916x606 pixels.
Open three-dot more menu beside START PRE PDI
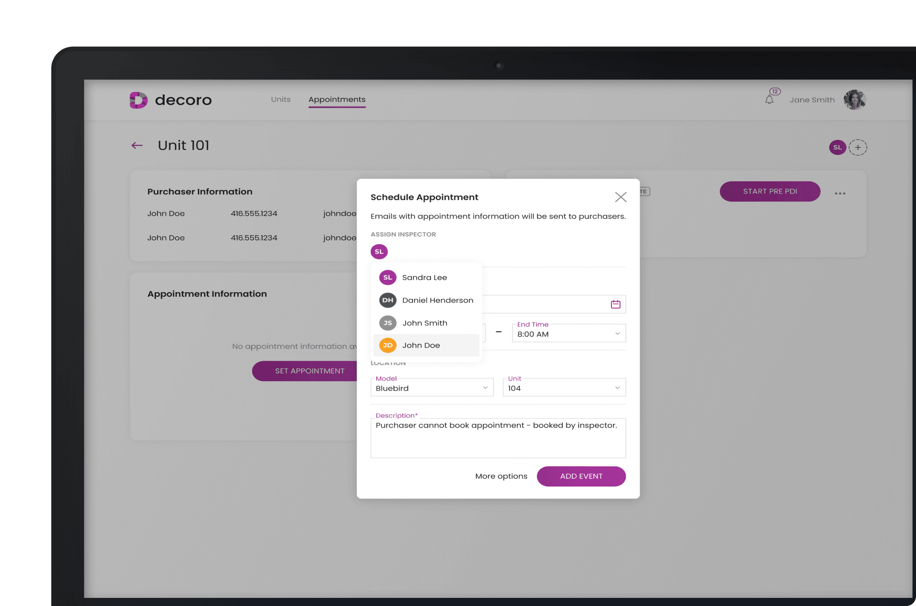[840, 193]
